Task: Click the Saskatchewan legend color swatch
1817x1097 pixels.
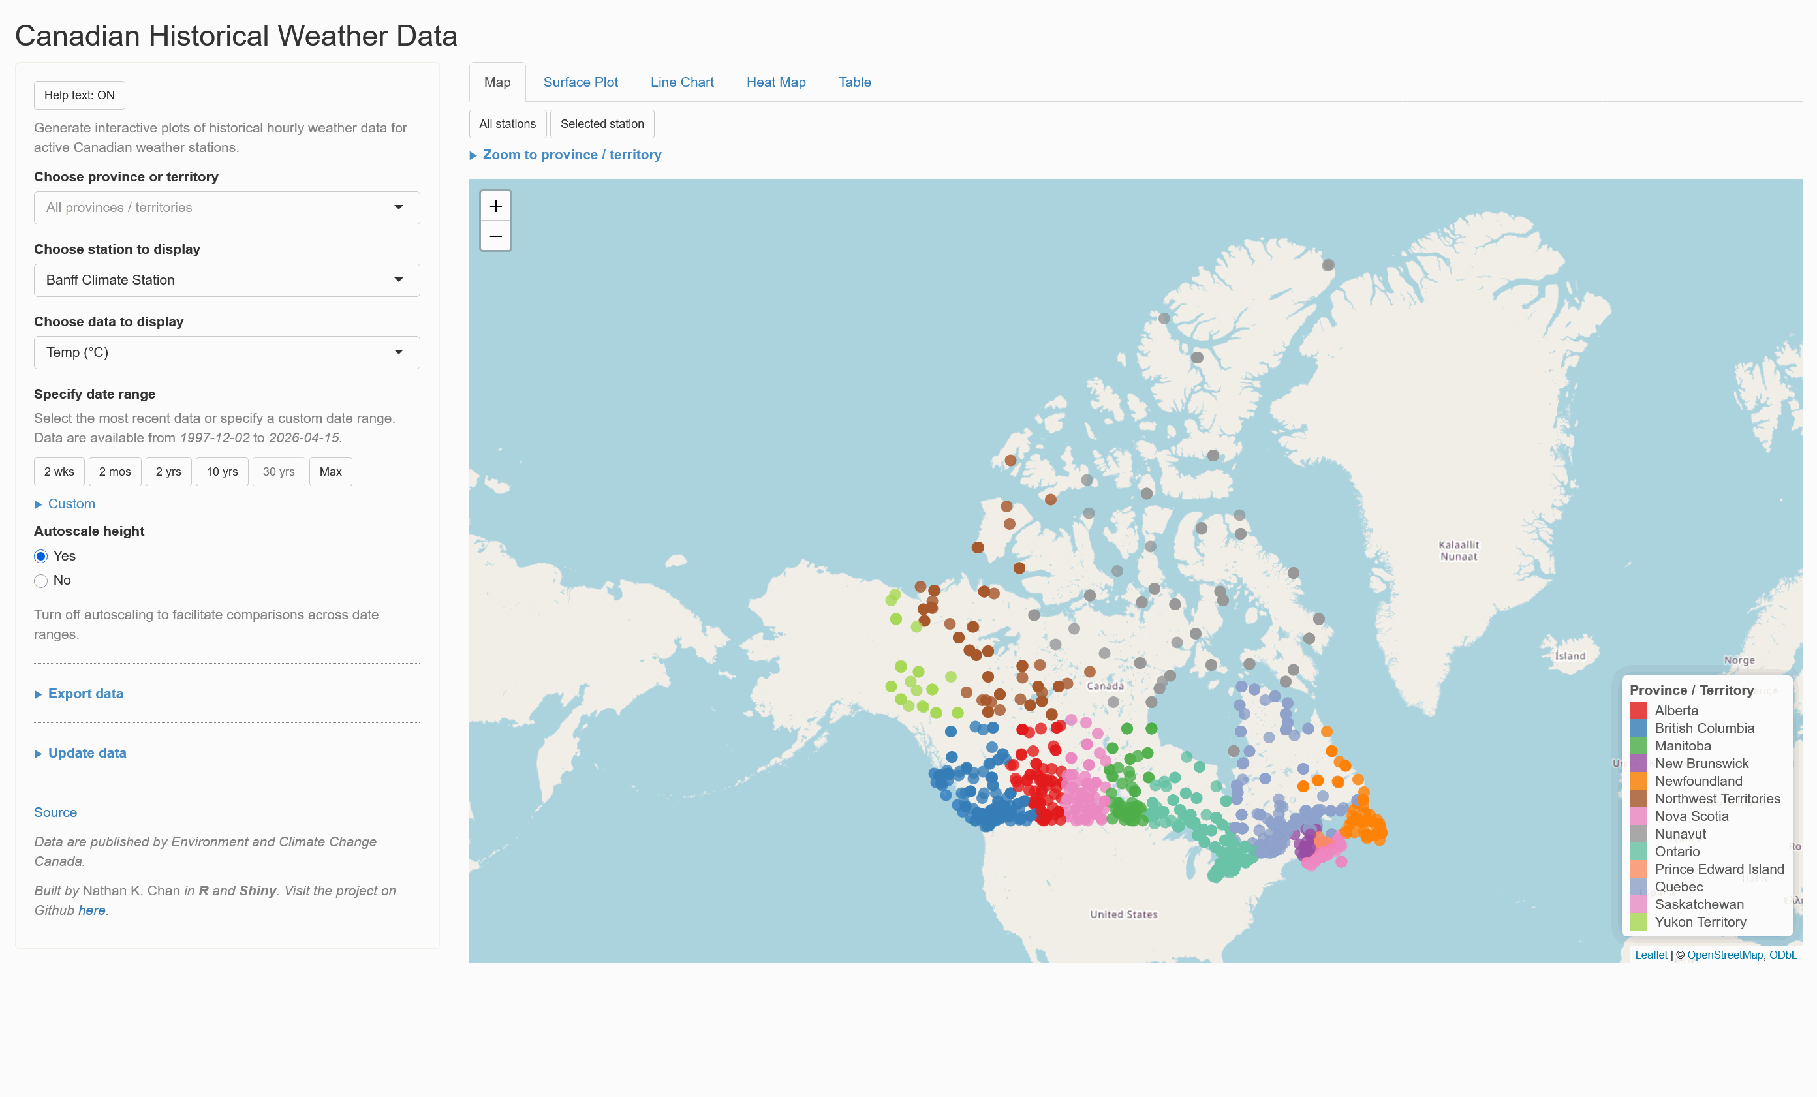Action: (x=1639, y=904)
